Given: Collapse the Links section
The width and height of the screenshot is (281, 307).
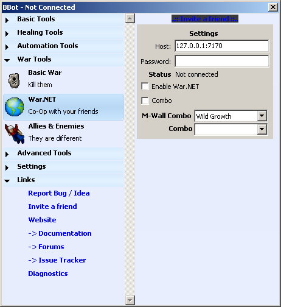Looking at the screenshot, I should (x=63, y=180).
